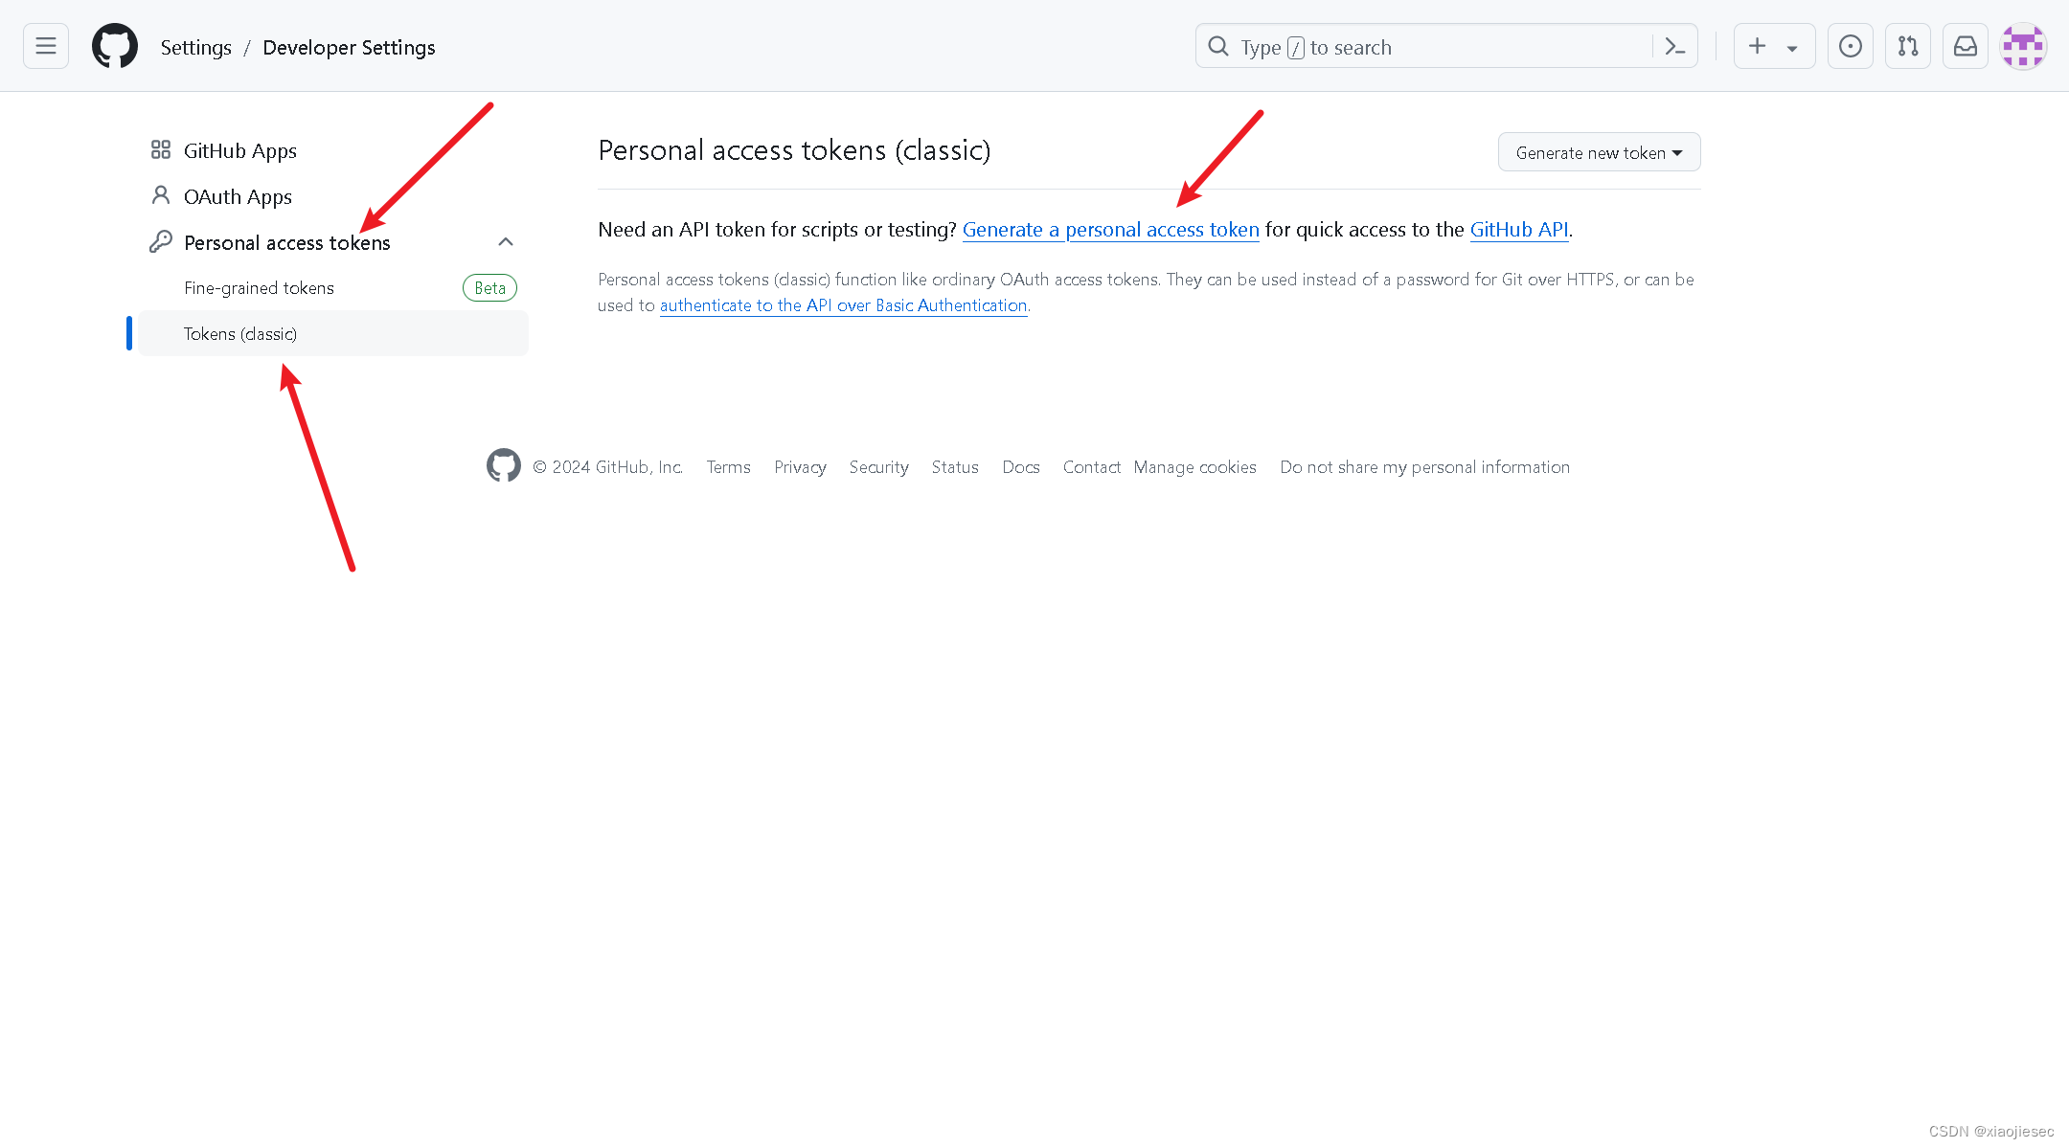The image size is (2069, 1148).
Task: Open OAuth Apps in sidebar
Action: pos(238,197)
